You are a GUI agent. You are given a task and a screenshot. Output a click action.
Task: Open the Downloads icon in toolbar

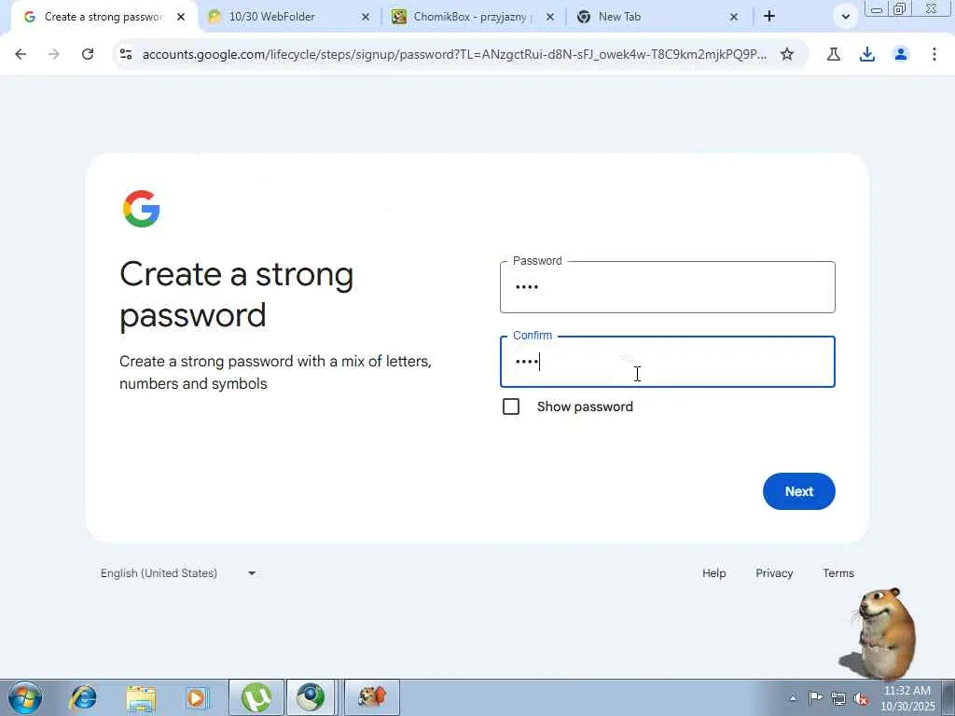pyautogui.click(x=867, y=54)
